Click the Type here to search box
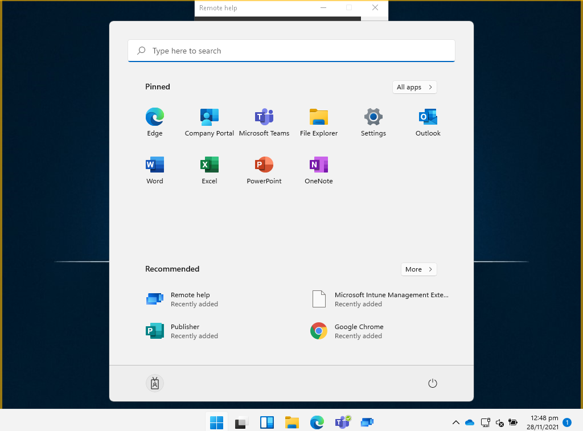 [291, 51]
